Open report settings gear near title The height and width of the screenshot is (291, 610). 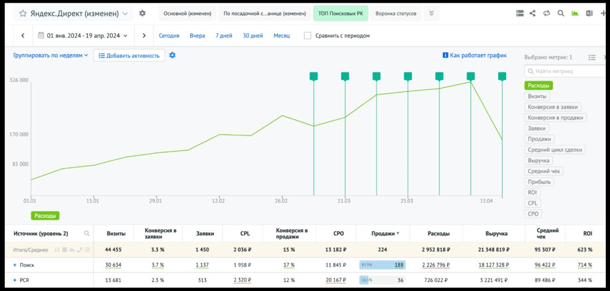(x=142, y=13)
